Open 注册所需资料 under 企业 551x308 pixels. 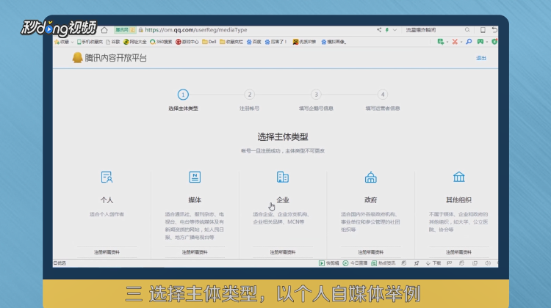click(283, 252)
